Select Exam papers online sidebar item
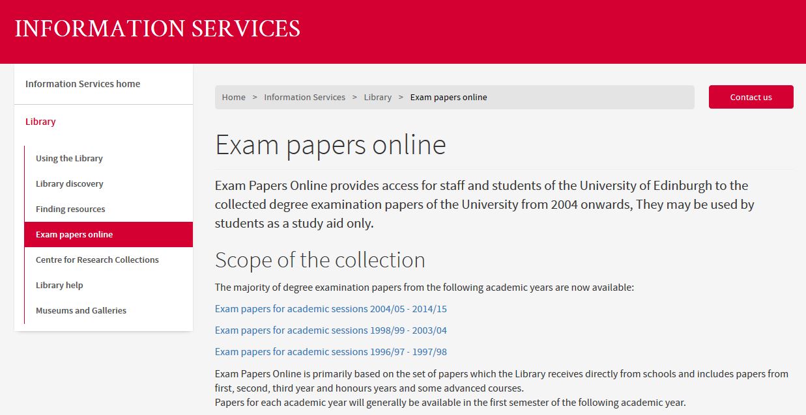This screenshot has height=415, width=806. (109, 234)
